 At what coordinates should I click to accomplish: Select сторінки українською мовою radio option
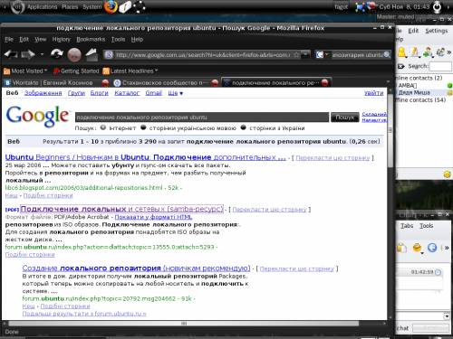tap(143, 127)
